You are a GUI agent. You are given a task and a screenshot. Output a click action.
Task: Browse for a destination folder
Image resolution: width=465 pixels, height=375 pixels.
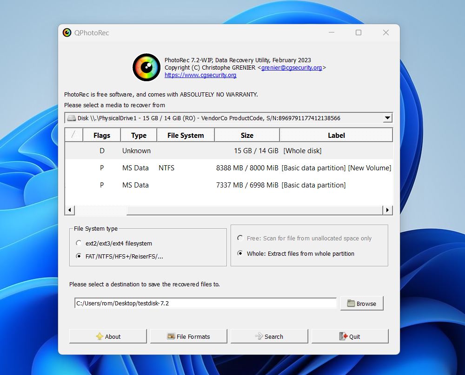tap(362, 304)
